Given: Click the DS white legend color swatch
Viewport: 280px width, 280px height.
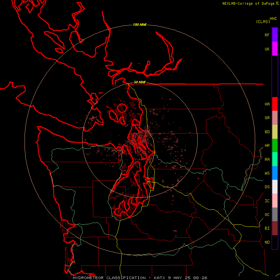Looking at the screenshot, I should point(275,187).
